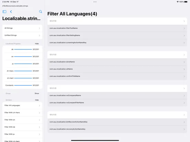The image size is (190, 142).
Task: Show the Group section
Action: point(37,93)
